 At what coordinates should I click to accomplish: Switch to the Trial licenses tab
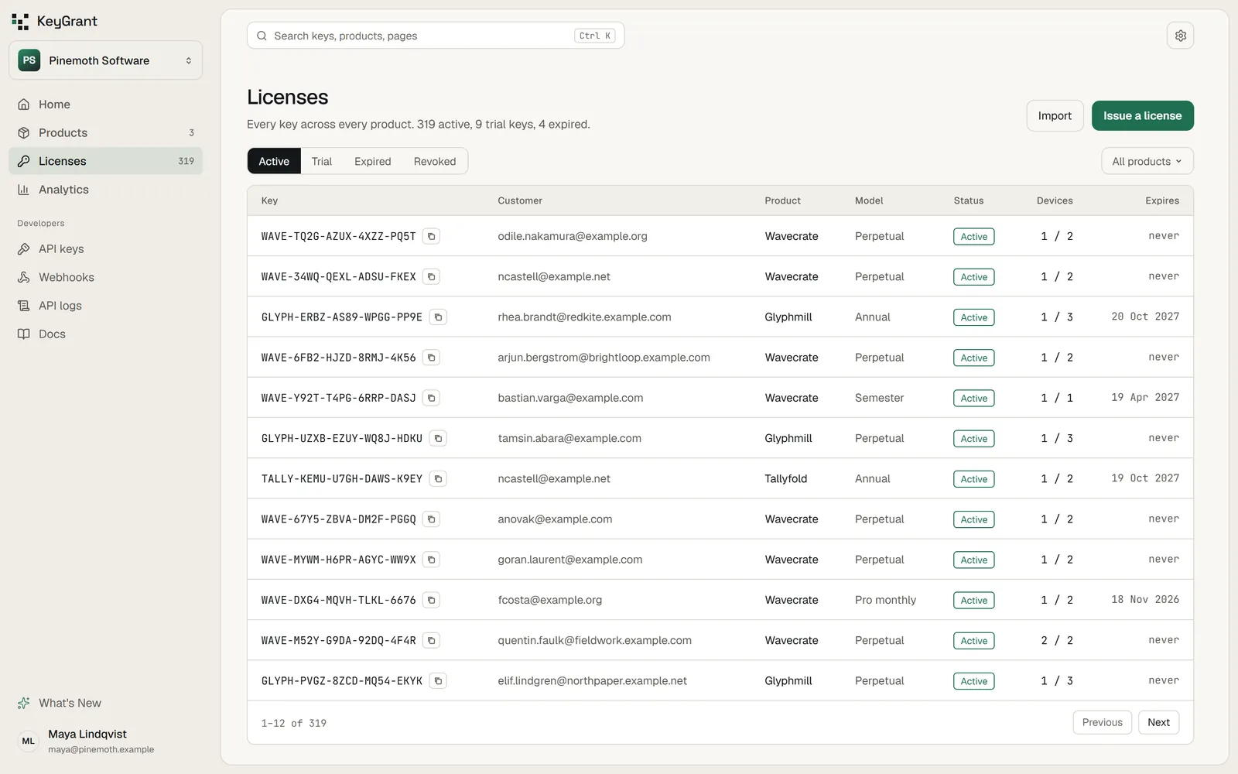[322, 161]
